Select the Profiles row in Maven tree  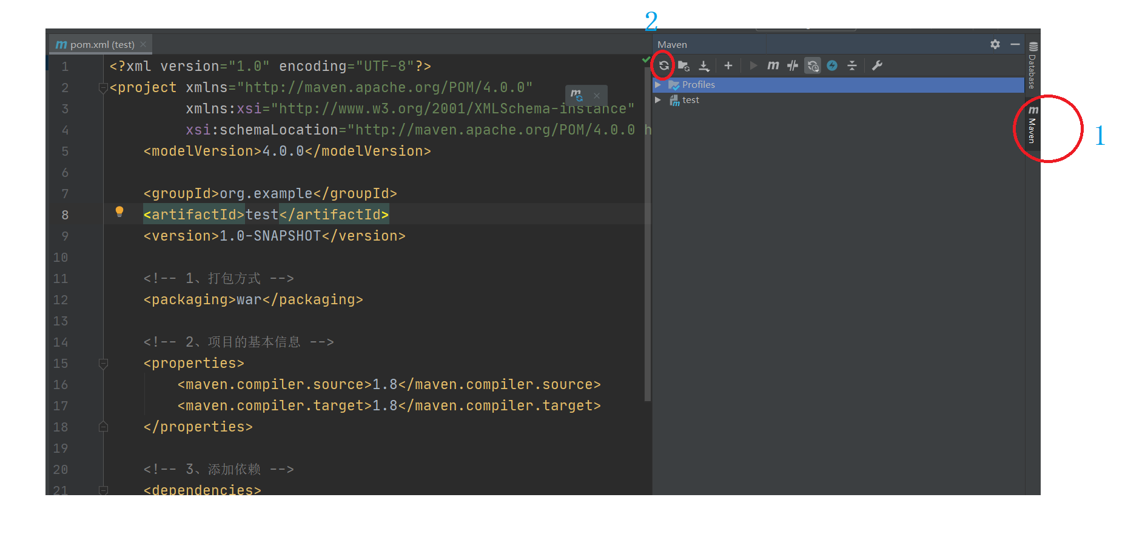click(838, 85)
